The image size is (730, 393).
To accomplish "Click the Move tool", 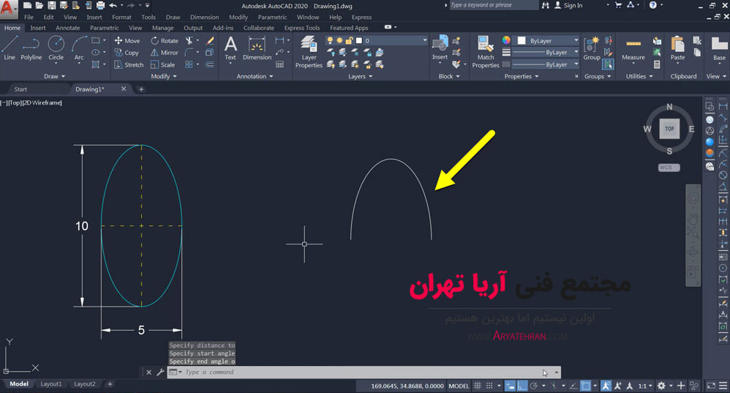I will 127,40.
